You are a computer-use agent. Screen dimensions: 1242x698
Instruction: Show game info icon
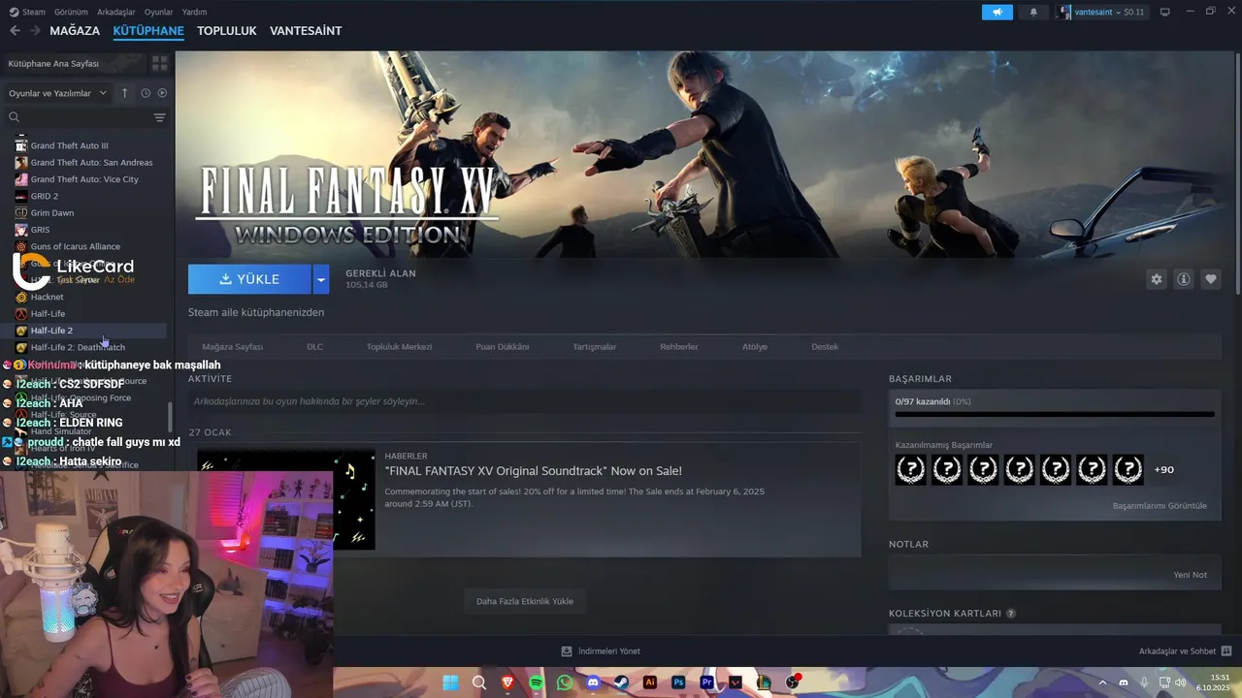pos(1183,279)
